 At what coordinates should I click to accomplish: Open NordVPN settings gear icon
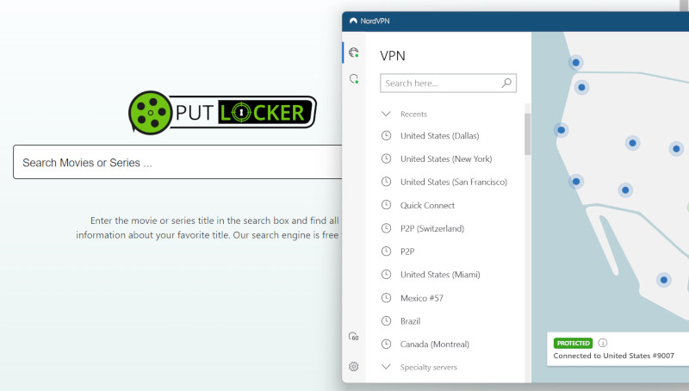[x=354, y=366]
